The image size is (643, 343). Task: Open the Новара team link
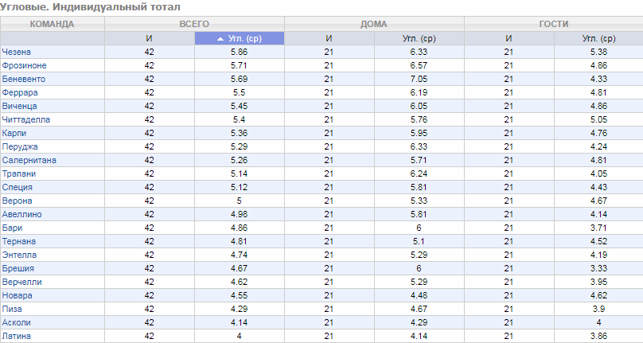17,295
